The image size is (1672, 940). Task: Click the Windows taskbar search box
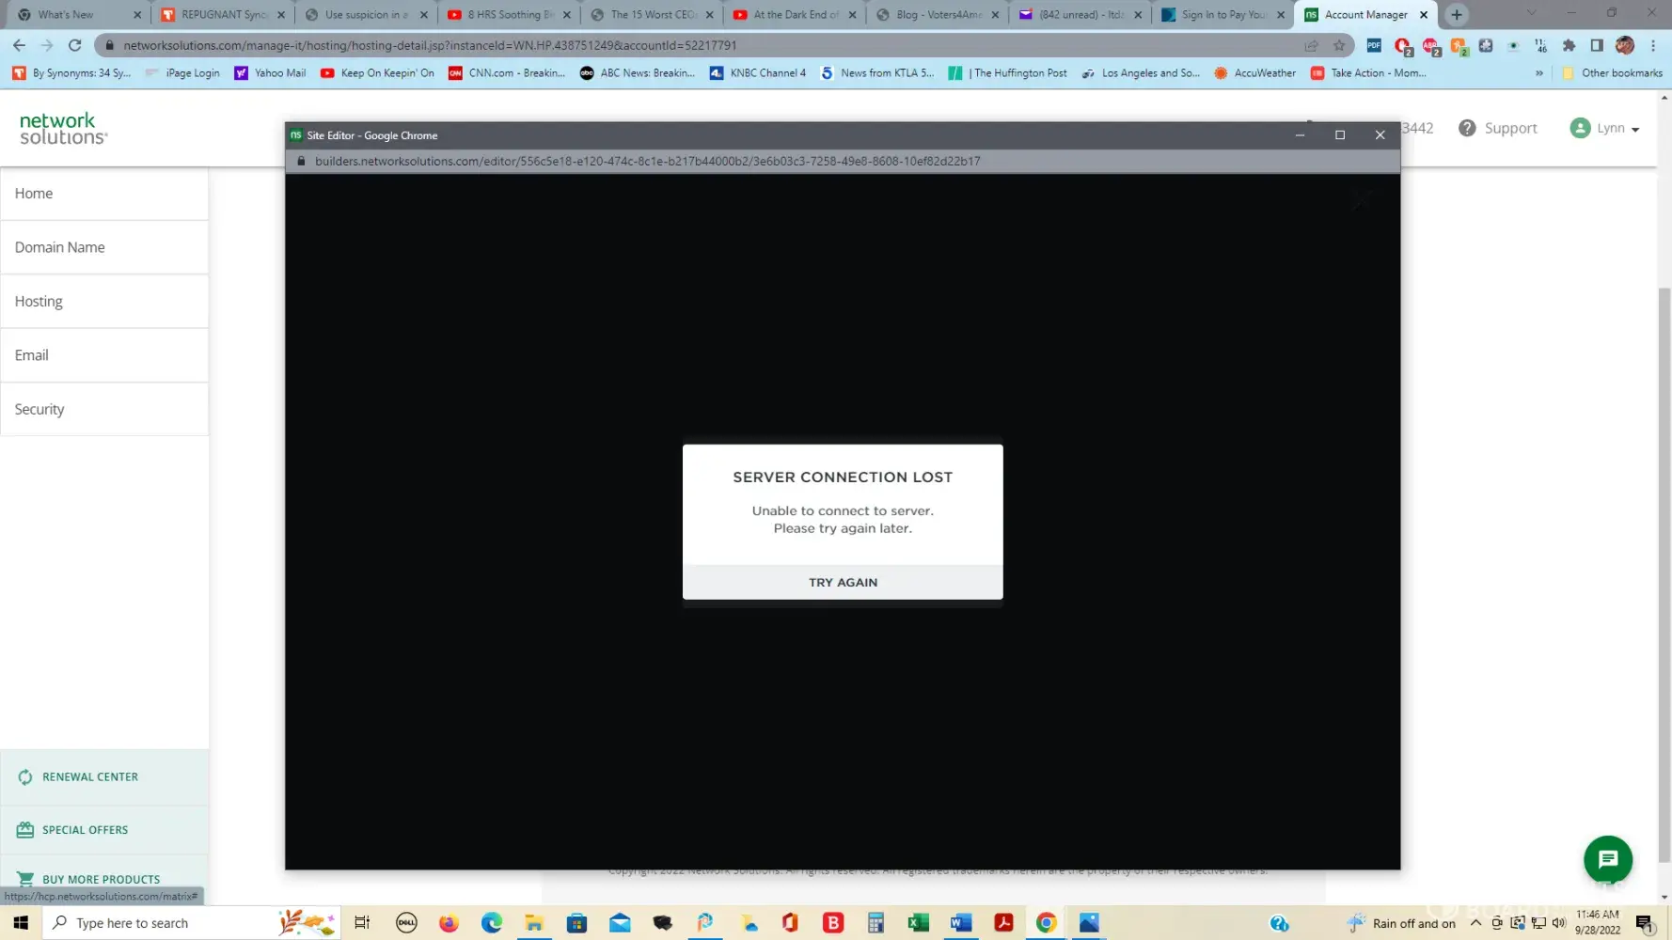(x=160, y=923)
